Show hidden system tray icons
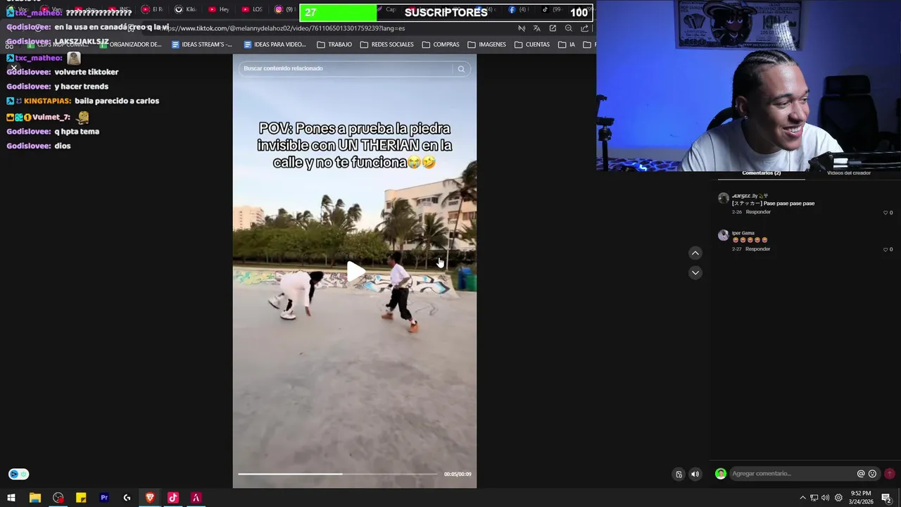901x507 pixels. coord(802,498)
